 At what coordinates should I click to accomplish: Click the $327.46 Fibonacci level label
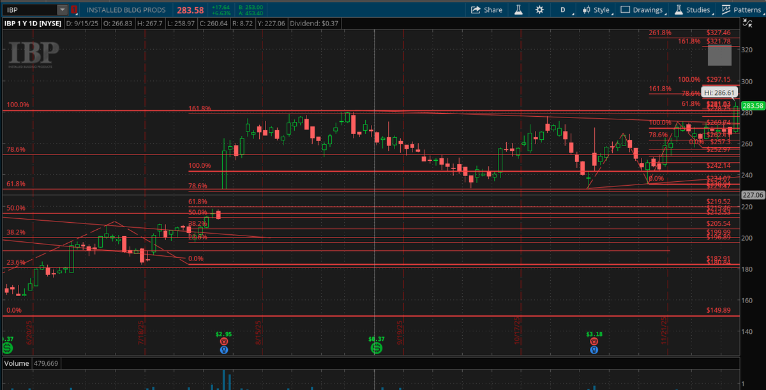[718, 33]
